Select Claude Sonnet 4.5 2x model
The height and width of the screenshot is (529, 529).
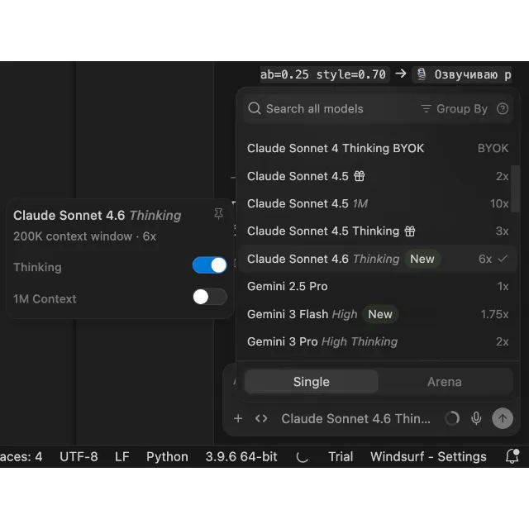tap(378, 176)
